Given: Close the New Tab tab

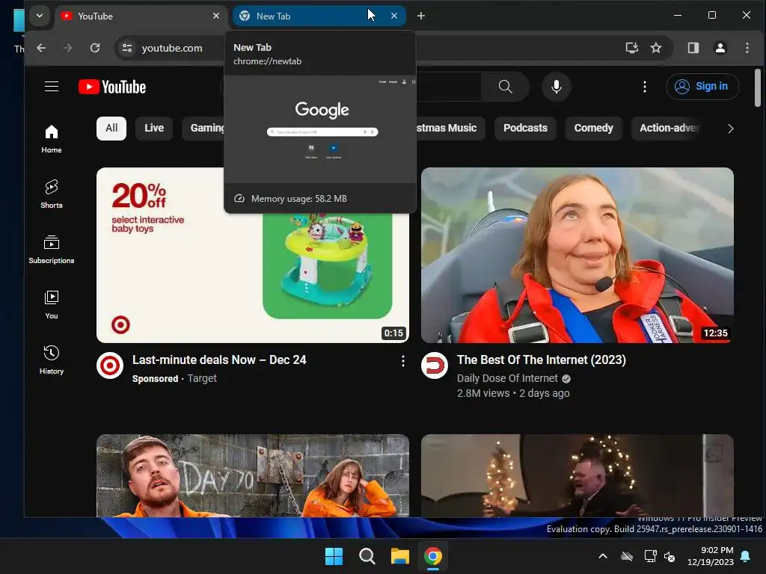Looking at the screenshot, I should point(394,16).
